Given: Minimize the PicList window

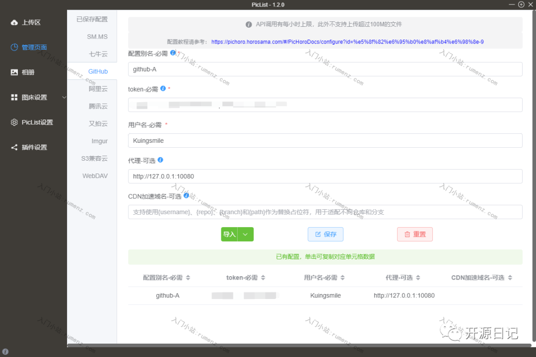Looking at the screenshot, I should [x=512, y=4].
